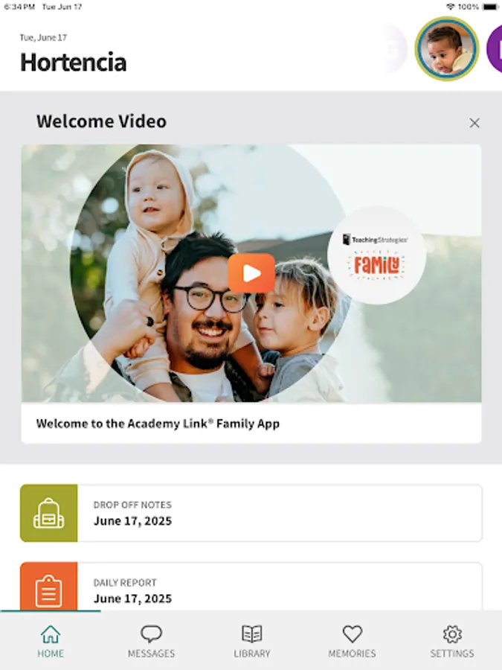Open the Messages tab
502x670 pixels.
pyautogui.click(x=151, y=641)
